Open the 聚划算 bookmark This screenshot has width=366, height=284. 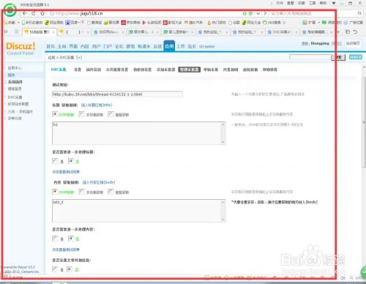111,23
